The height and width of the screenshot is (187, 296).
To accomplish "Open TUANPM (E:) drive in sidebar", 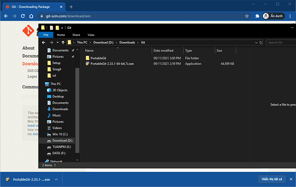I will 63,146.
